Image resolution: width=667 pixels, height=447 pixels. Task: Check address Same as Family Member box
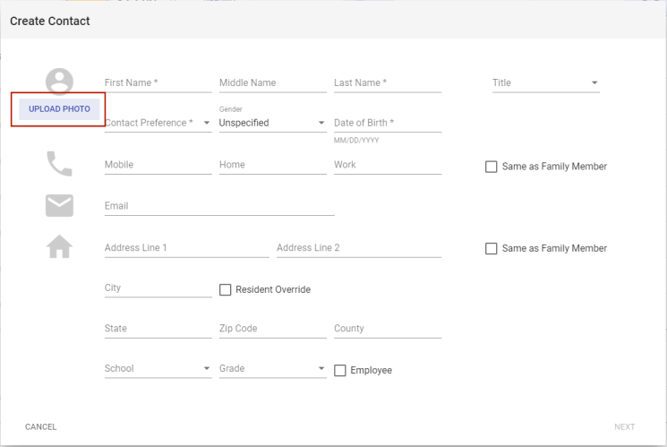491,249
